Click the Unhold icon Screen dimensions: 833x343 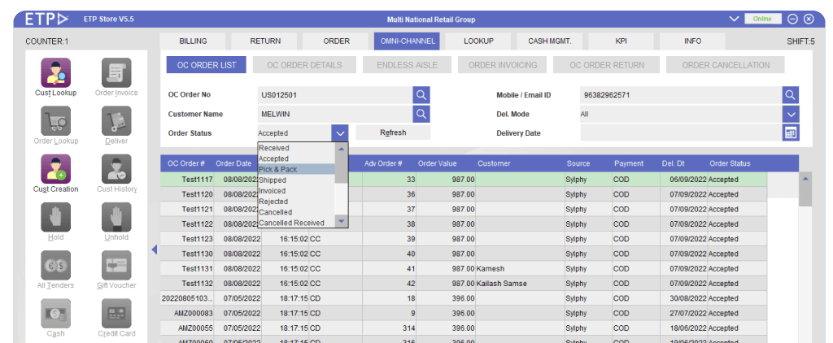click(116, 217)
